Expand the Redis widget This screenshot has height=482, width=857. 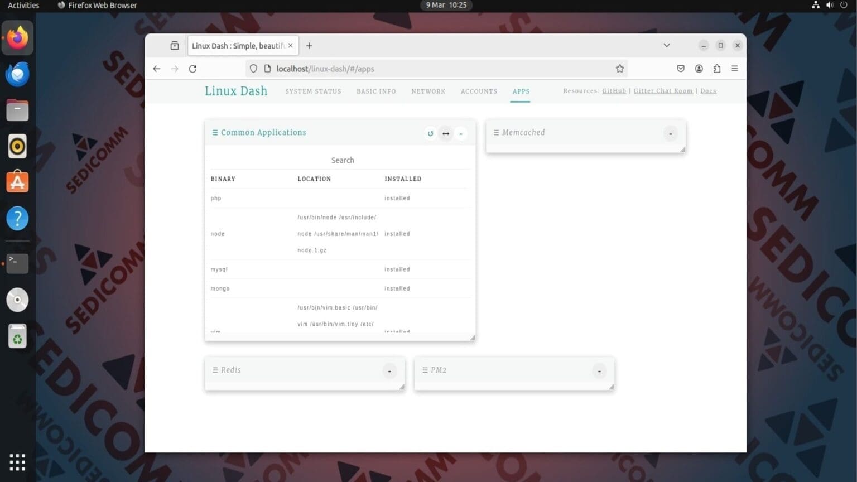coord(389,371)
